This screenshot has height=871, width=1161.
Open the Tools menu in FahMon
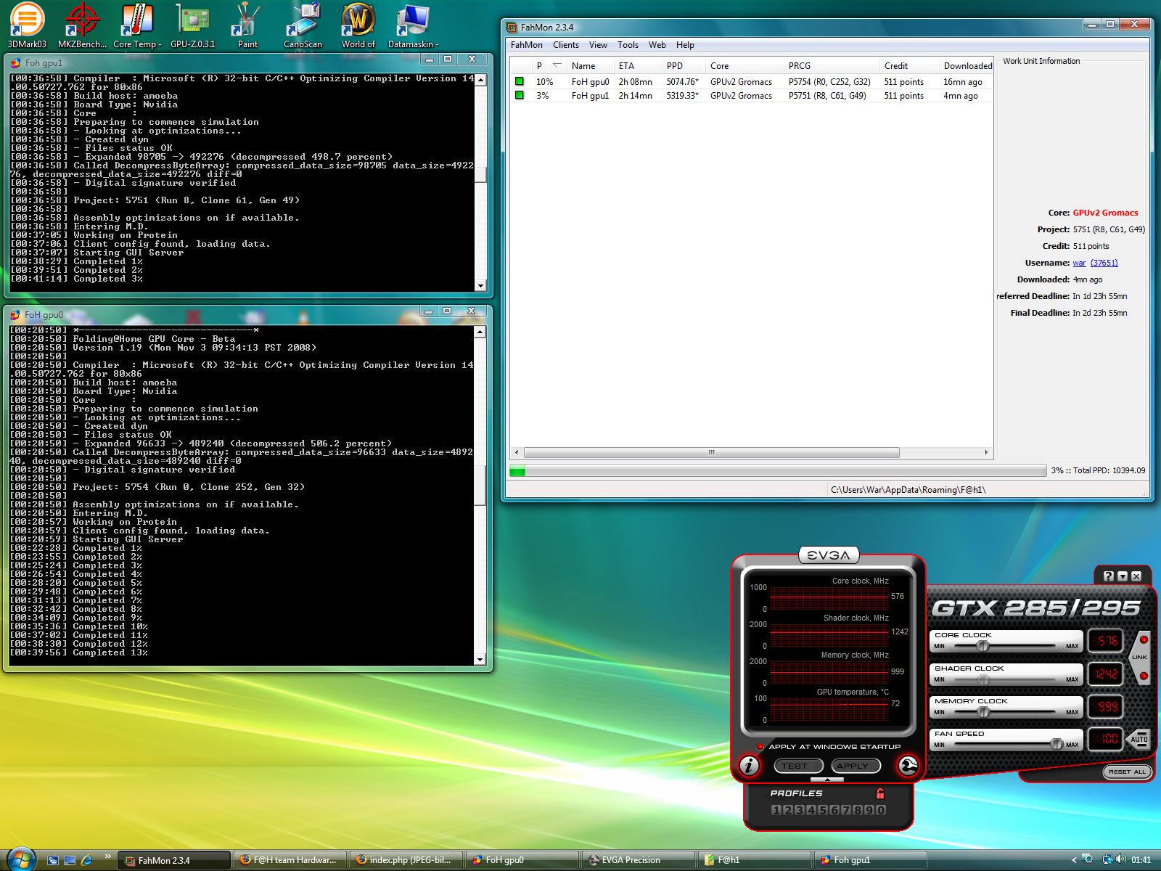coord(628,45)
